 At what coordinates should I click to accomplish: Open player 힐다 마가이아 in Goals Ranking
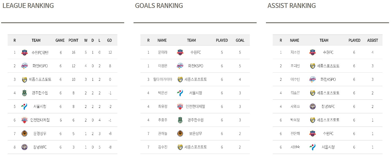tap(163, 79)
